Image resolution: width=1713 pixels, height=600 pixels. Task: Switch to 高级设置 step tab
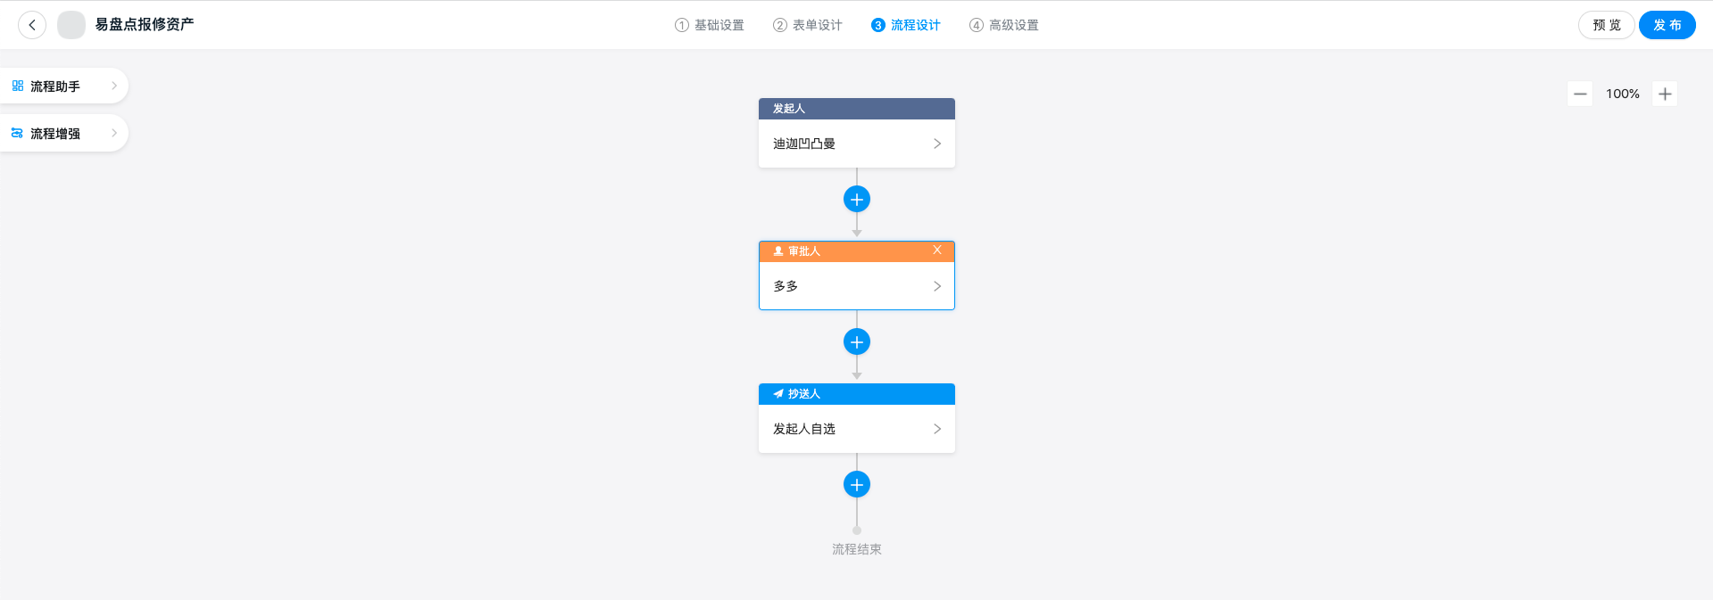pos(1004,25)
